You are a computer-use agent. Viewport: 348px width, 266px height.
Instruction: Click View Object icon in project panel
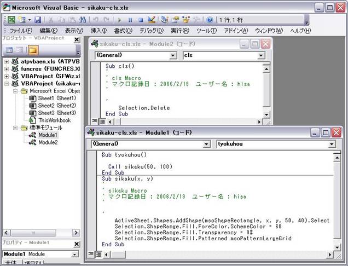[20, 50]
